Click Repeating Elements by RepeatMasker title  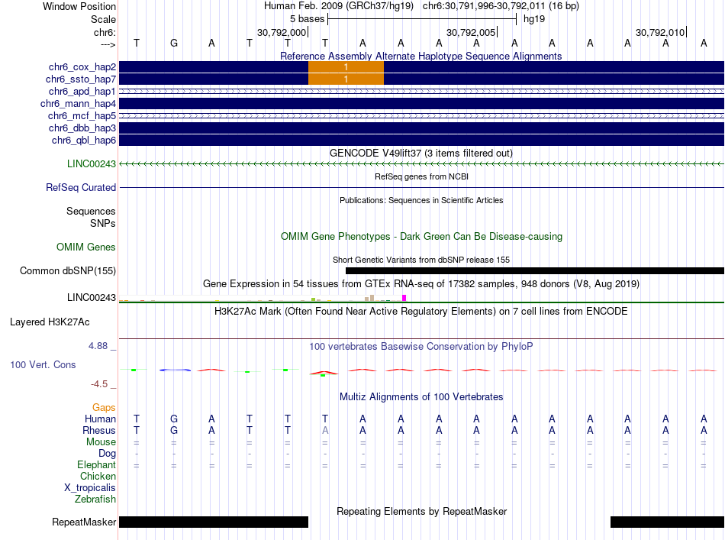tap(422, 511)
